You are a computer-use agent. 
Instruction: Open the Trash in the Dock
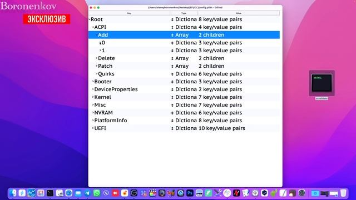tap(344, 193)
